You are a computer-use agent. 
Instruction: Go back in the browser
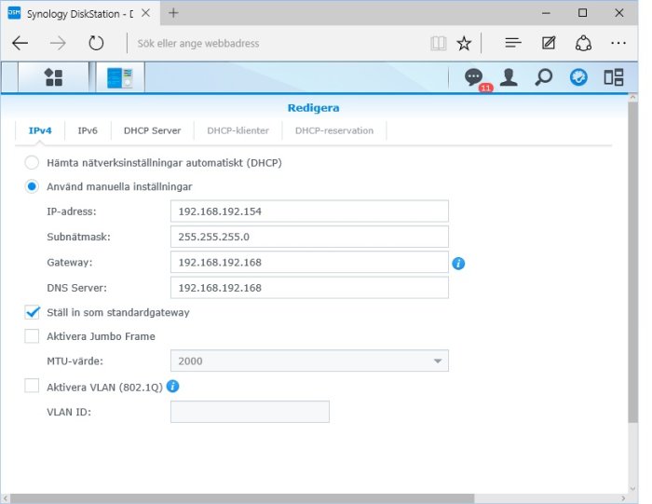point(20,43)
